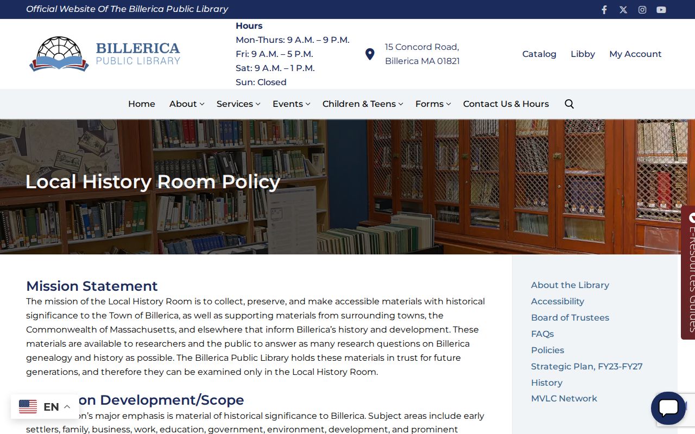Click the US flag language icon
This screenshot has width=695, height=434.
(x=28, y=407)
